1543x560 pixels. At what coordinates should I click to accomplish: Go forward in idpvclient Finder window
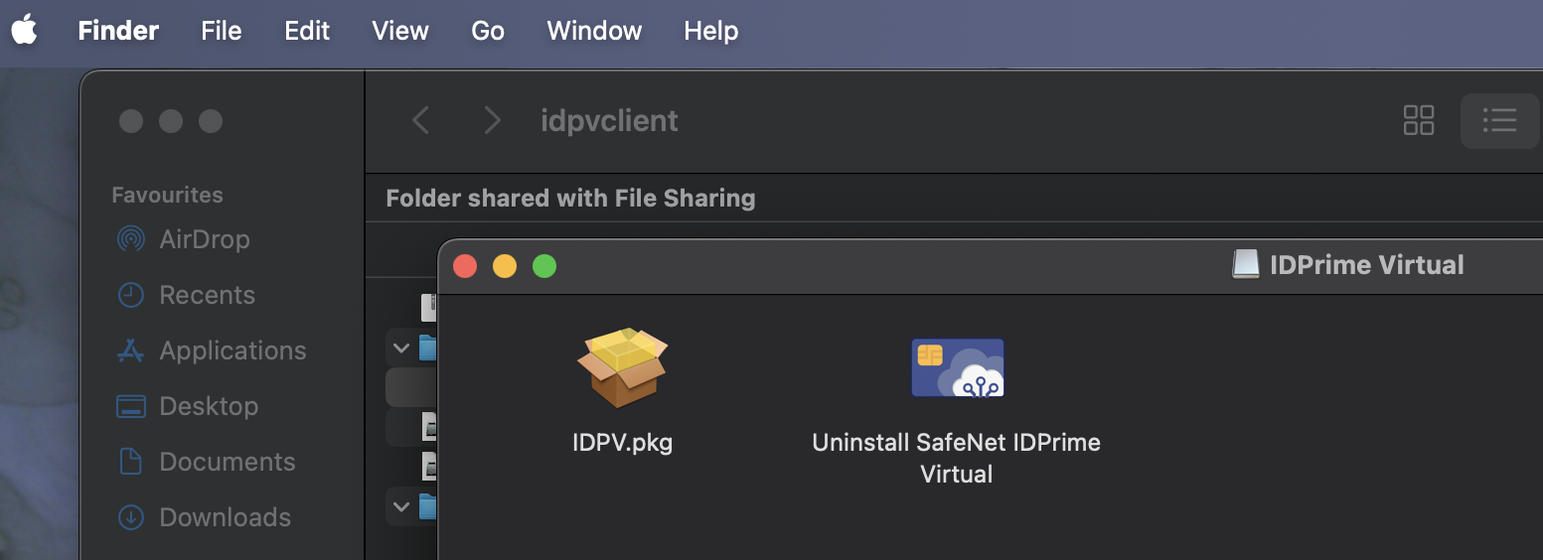tap(492, 121)
